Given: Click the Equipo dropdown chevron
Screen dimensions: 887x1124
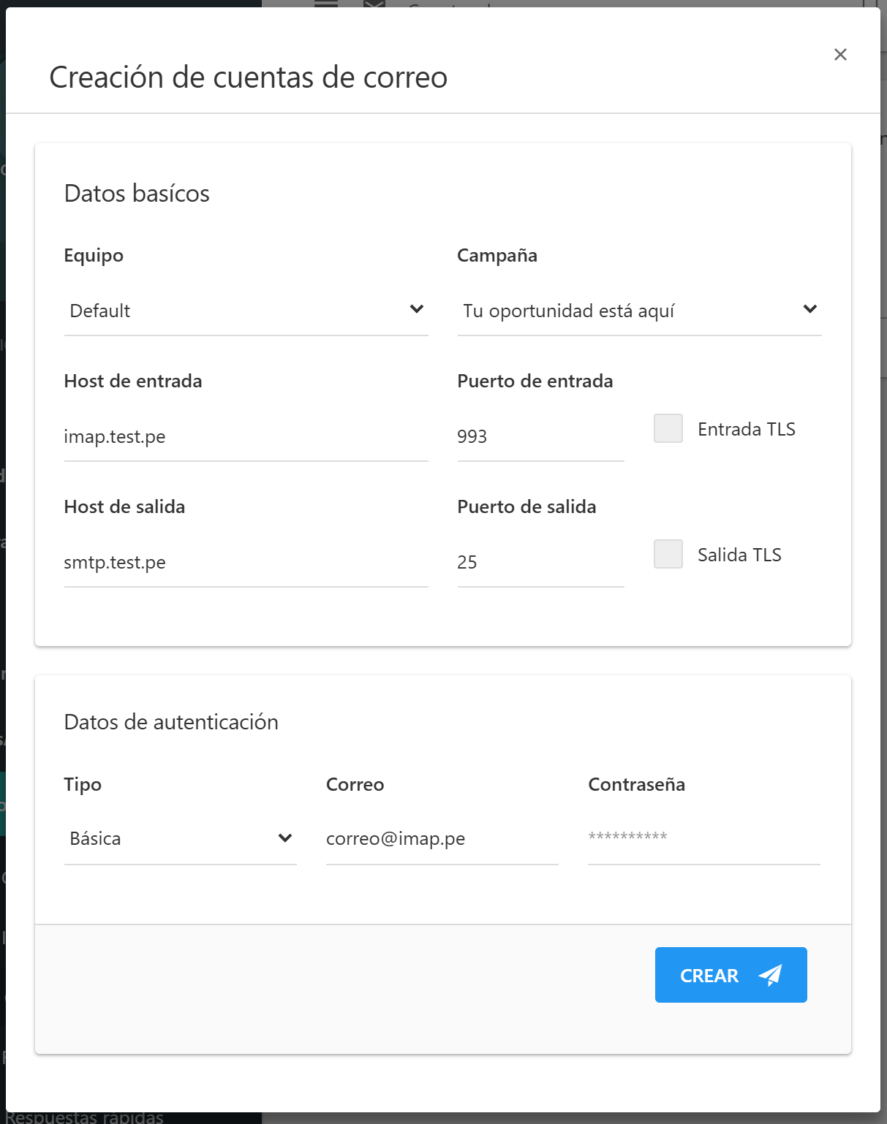Looking at the screenshot, I should click(x=417, y=308).
